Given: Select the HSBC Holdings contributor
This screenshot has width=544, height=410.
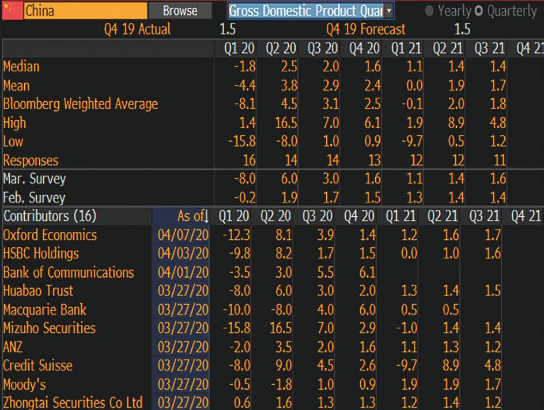Looking at the screenshot, I should [41, 254].
